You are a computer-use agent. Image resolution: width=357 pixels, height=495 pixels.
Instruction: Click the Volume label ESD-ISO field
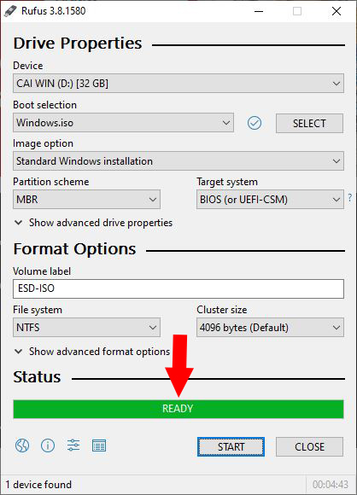tap(178, 288)
